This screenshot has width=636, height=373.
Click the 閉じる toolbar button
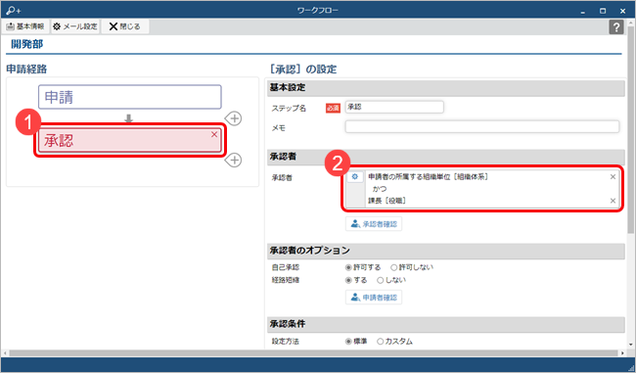125,26
